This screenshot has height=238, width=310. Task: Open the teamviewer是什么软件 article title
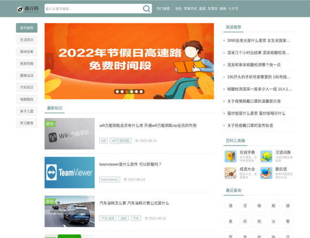coord(130,164)
